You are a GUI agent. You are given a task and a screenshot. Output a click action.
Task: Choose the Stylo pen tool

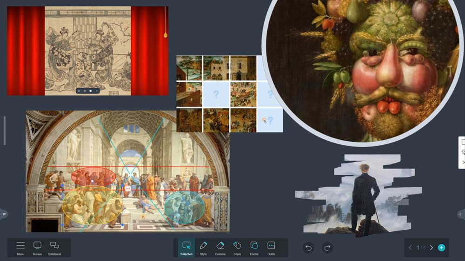pyautogui.click(x=204, y=248)
